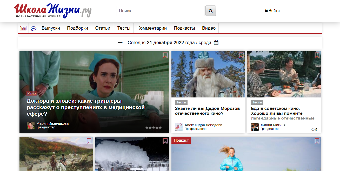The width and height of the screenshot is (340, 171).
Task: Click the ШколаЖизни.ру logo
Action: (53, 11)
